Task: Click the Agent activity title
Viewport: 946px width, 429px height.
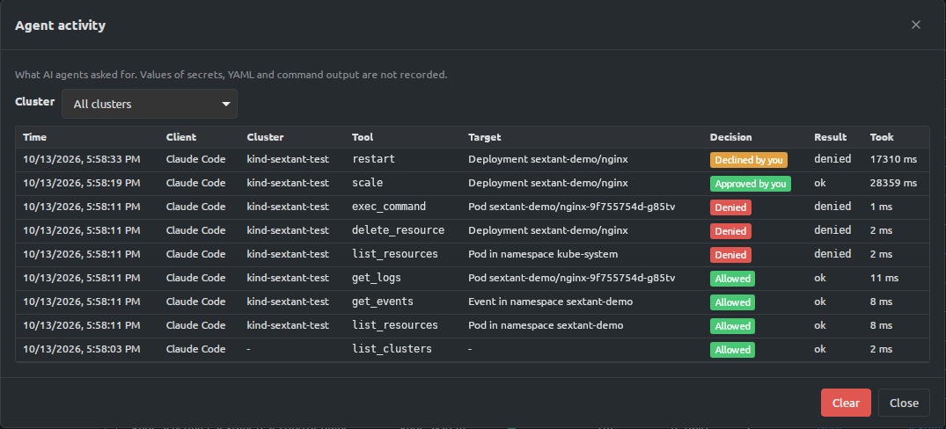Action: coord(61,25)
